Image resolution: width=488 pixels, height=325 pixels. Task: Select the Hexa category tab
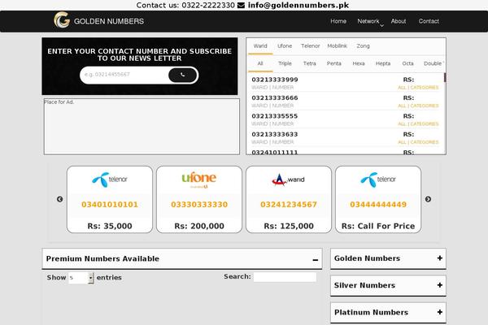(x=359, y=63)
